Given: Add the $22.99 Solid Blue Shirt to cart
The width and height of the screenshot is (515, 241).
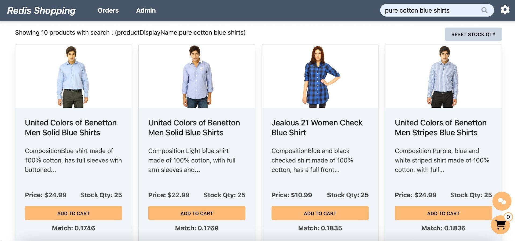Looking at the screenshot, I should pyautogui.click(x=197, y=213).
